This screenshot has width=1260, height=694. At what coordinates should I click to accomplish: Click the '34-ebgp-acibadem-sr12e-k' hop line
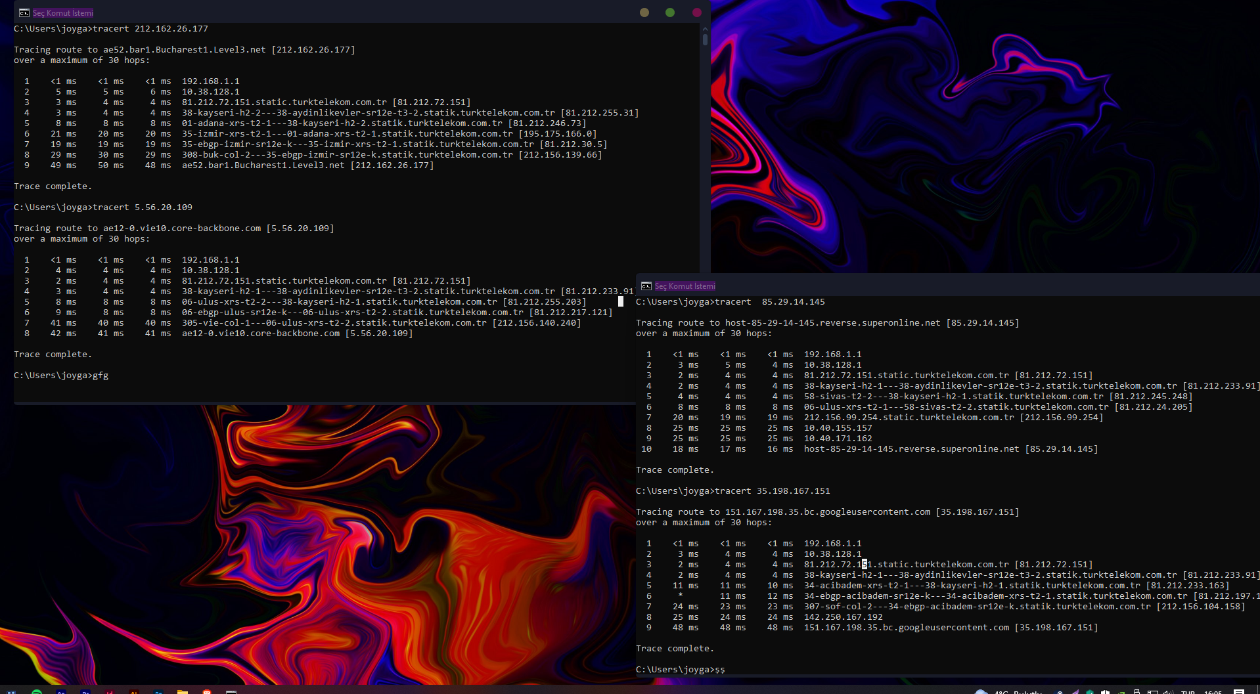pos(953,596)
